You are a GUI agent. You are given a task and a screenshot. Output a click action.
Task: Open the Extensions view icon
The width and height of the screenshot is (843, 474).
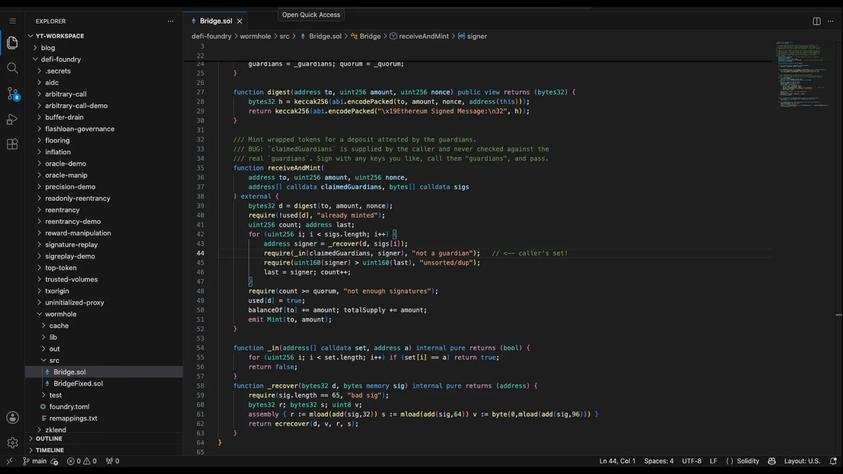[x=12, y=144]
